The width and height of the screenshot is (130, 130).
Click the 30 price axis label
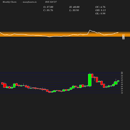point(122,84)
